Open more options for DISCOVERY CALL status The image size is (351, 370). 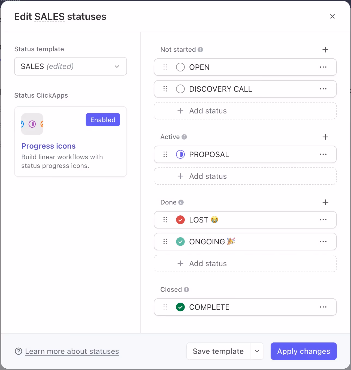click(x=323, y=89)
